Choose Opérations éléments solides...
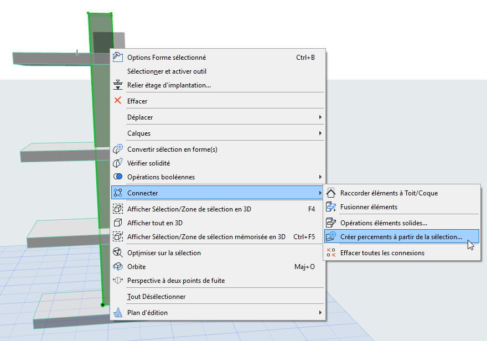The image size is (487, 341). pyautogui.click(x=402, y=223)
